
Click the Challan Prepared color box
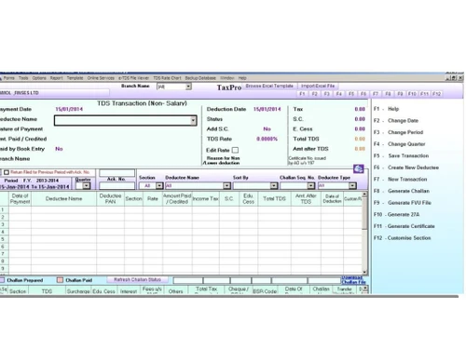point(2,280)
